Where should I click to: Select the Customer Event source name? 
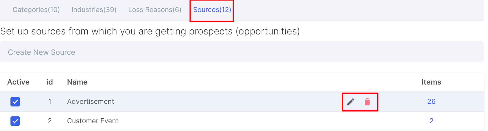click(x=93, y=121)
